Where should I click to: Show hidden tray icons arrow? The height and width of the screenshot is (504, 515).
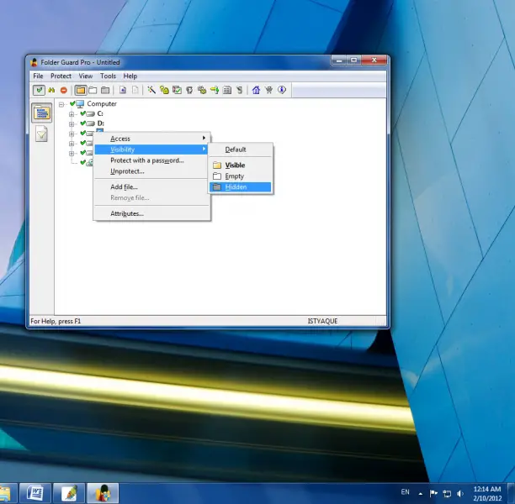coord(421,494)
